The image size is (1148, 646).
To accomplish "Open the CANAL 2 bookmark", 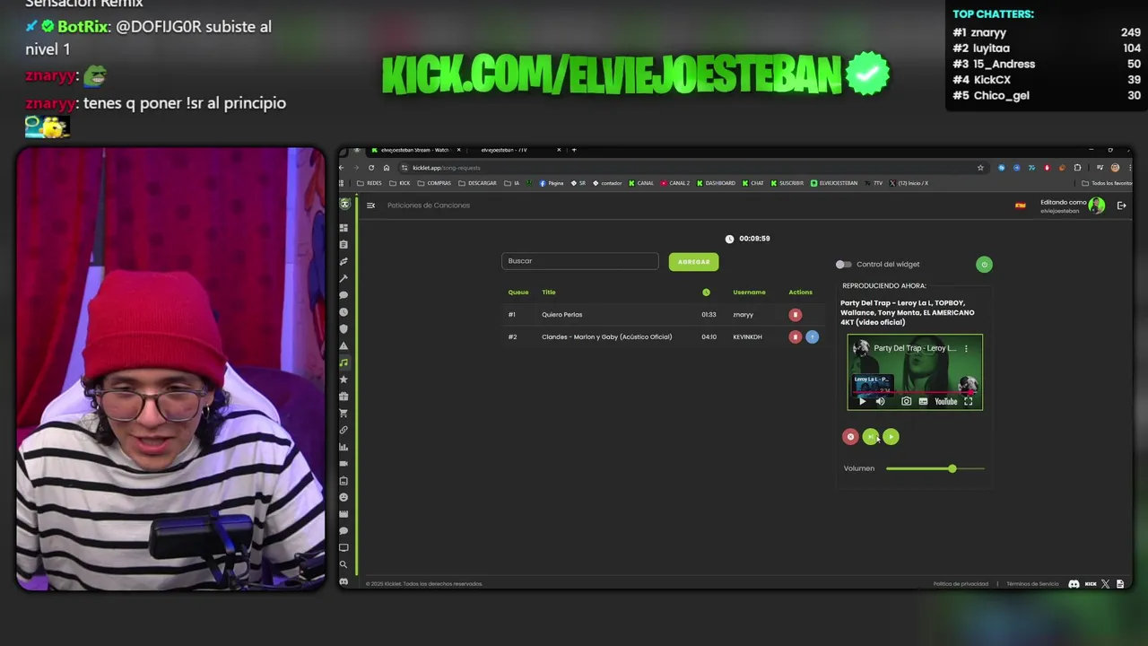I will click(x=675, y=183).
